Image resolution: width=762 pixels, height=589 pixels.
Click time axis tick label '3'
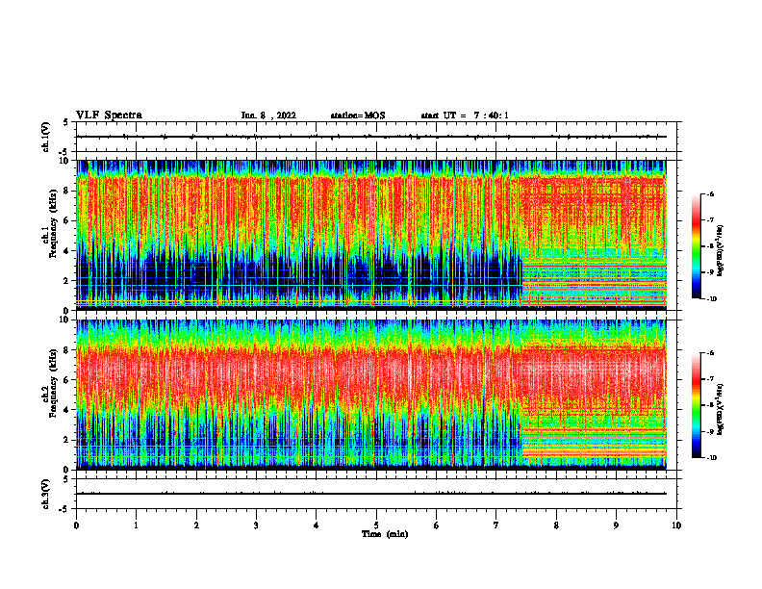point(256,525)
